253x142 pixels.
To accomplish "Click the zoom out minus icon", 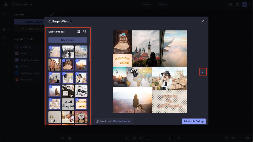I will (142, 138).
